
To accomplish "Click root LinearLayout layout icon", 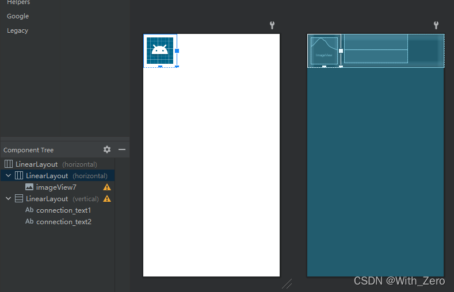I will (x=9, y=164).
